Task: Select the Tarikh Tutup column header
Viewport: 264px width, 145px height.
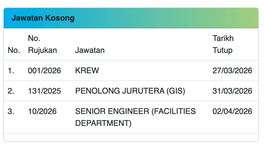Action: (223, 44)
